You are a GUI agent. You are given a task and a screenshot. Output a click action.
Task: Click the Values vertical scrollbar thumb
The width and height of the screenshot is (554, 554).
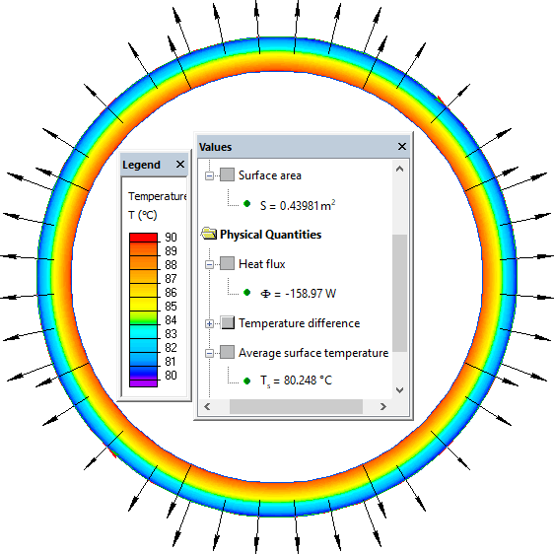[399, 293]
